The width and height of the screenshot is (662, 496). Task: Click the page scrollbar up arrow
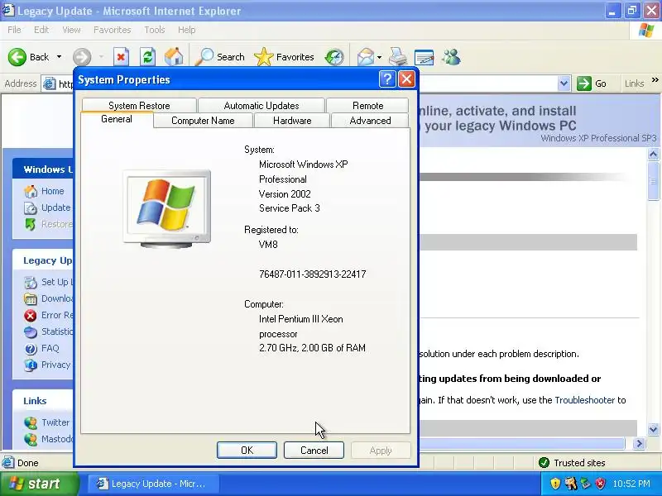(x=653, y=155)
